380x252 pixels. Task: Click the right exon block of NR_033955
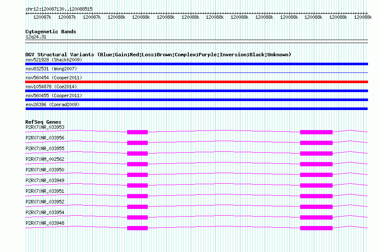pyautogui.click(x=316, y=154)
